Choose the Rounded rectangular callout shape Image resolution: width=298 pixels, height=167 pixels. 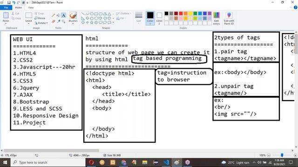(101, 23)
